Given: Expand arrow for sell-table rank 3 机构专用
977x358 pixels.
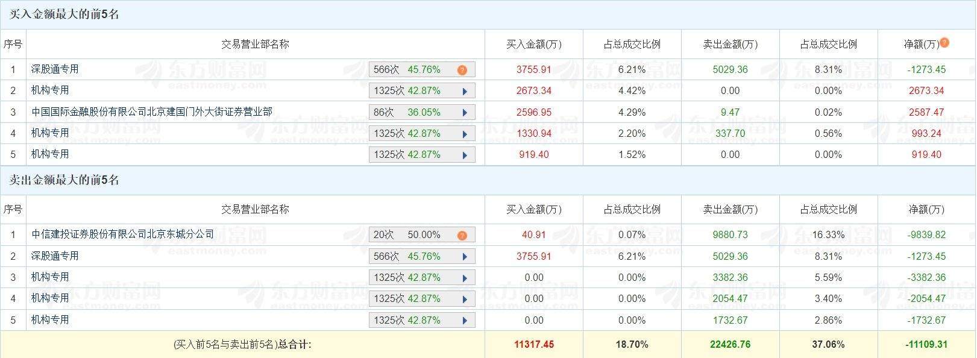Looking at the screenshot, I should (465, 278).
